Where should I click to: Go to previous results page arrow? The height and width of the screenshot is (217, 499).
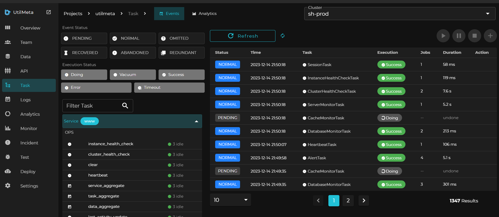click(x=318, y=201)
